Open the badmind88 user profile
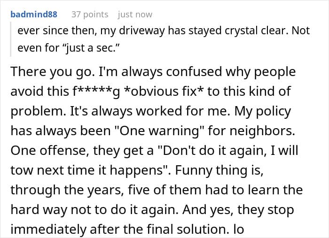The width and height of the screenshot is (329, 238). coord(33,15)
